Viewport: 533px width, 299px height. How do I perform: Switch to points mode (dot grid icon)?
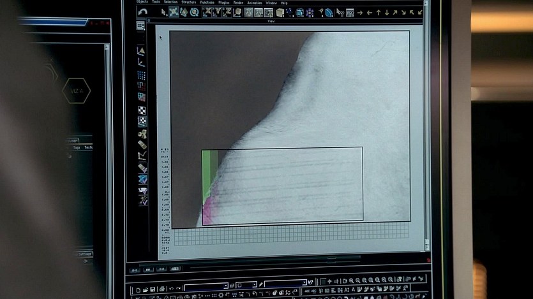142,75
